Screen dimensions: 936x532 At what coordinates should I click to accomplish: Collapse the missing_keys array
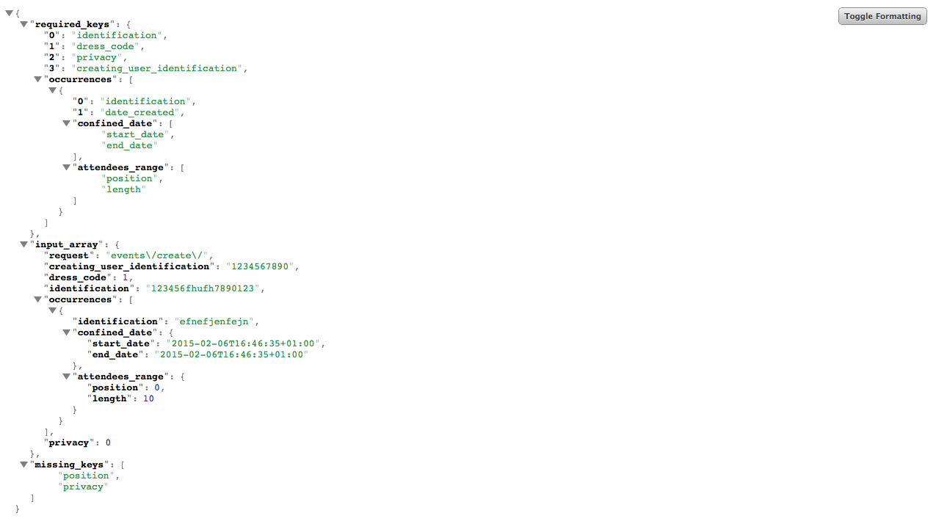click(x=23, y=464)
